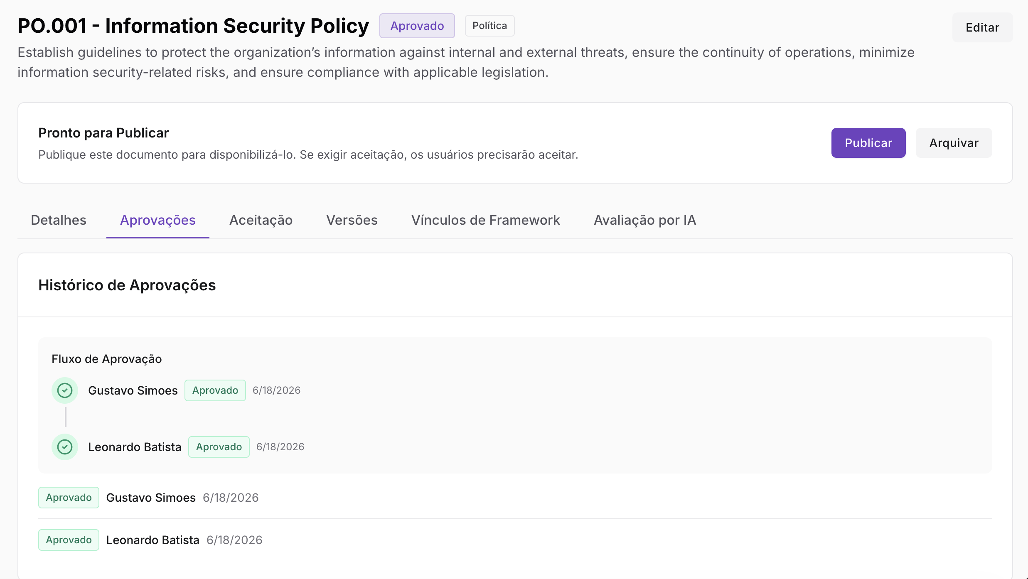The height and width of the screenshot is (579, 1028).
Task: Click Leonardo Batista name in Fluxo de Aprovação
Action: pyautogui.click(x=135, y=447)
